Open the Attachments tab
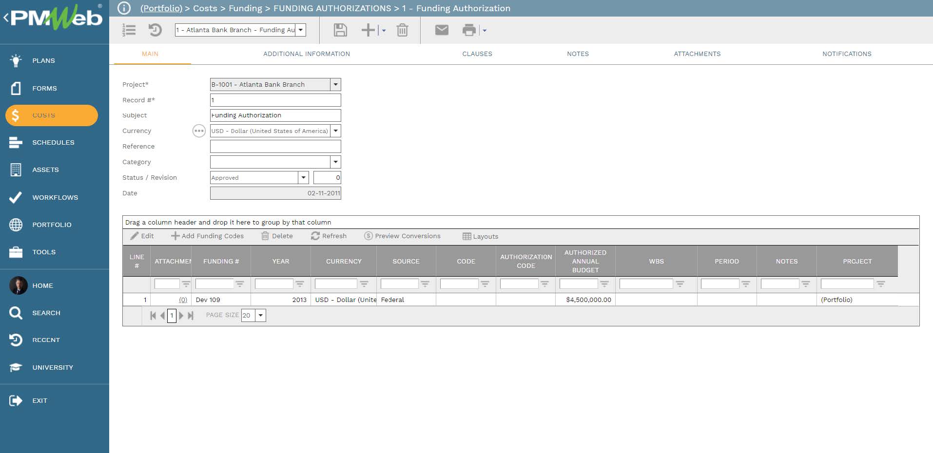 pyautogui.click(x=697, y=54)
